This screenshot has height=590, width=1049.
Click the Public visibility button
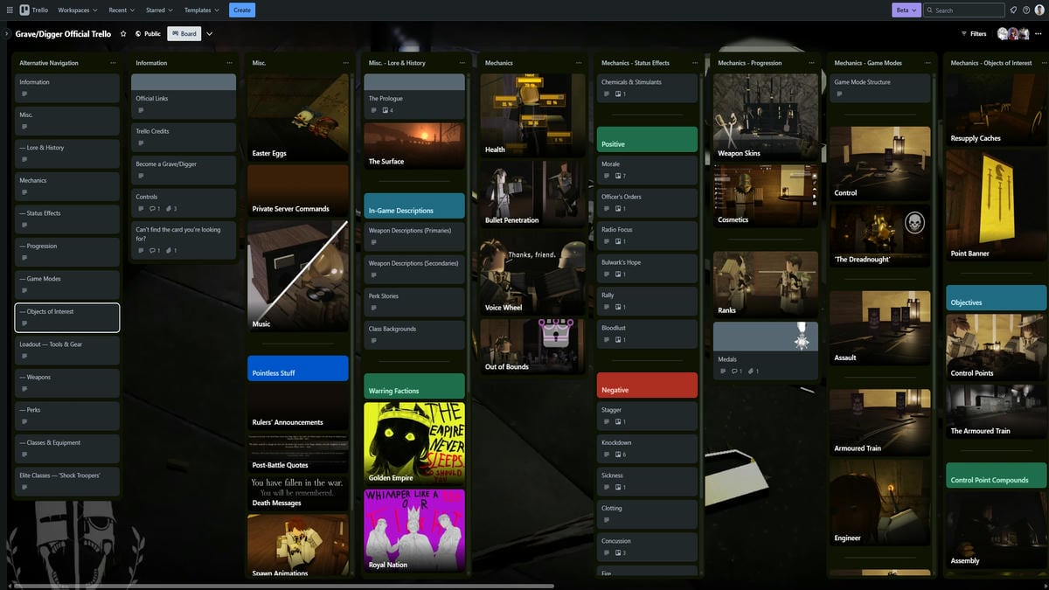(x=148, y=34)
